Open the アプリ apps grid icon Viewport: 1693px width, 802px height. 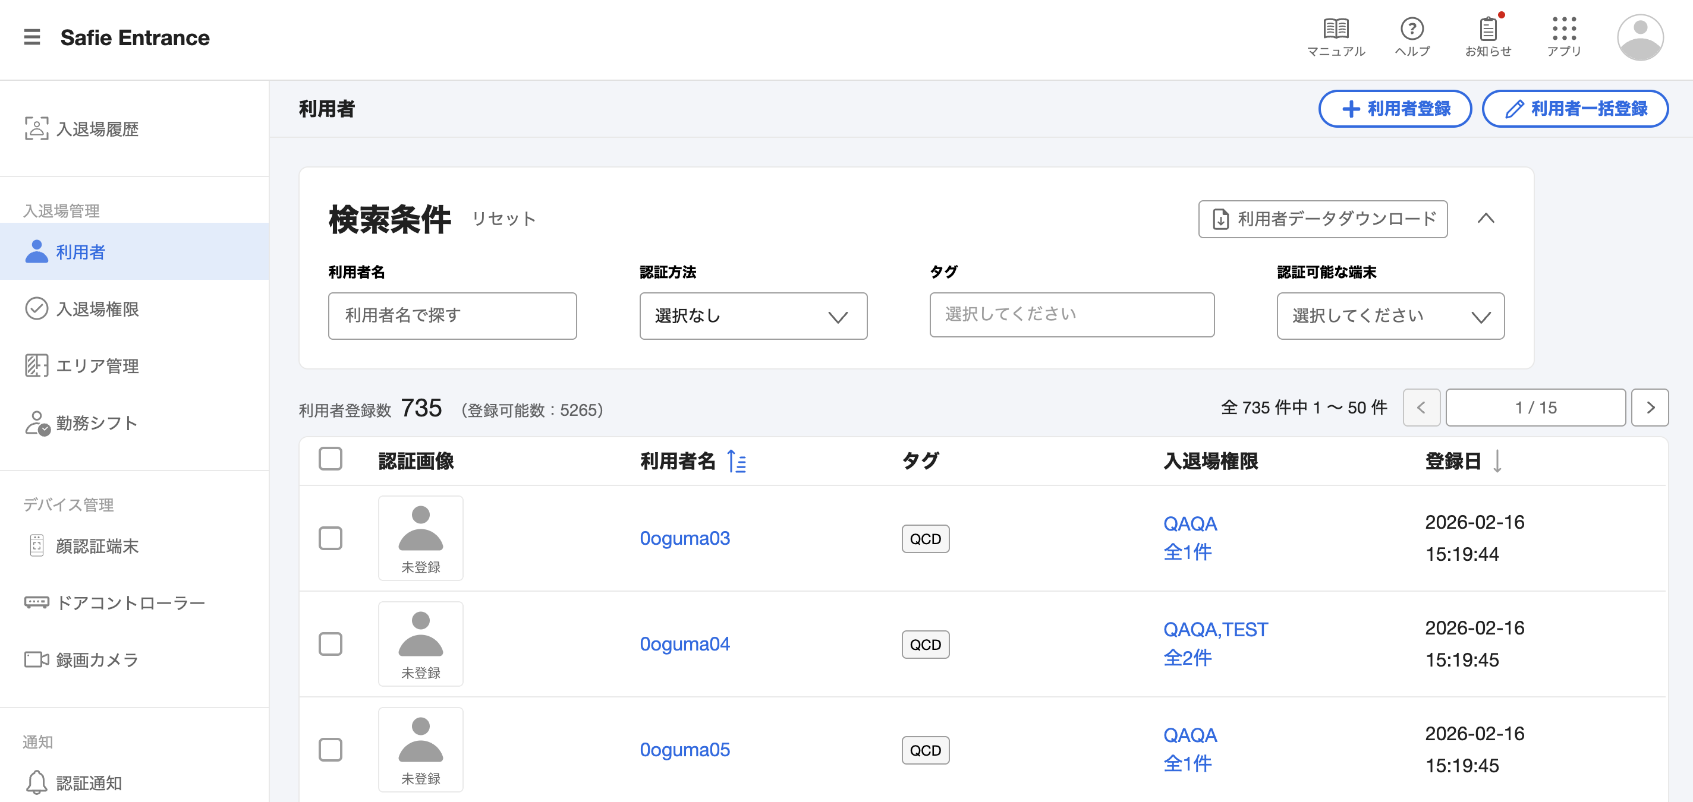[1563, 37]
